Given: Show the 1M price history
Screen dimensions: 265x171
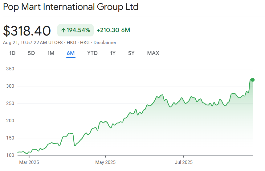Looking at the screenshot, I should 51,53.
